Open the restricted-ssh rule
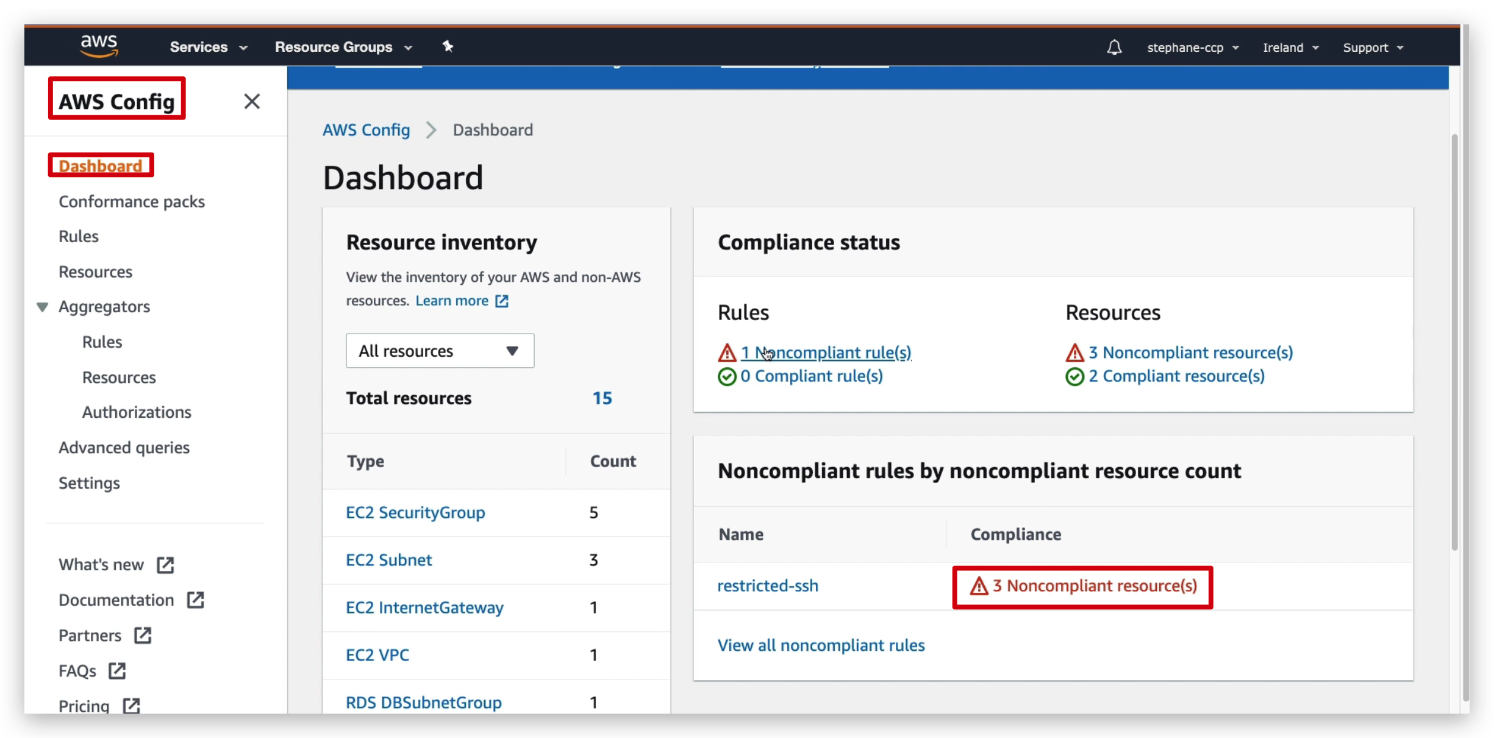The height and width of the screenshot is (738, 1494). coord(767,585)
